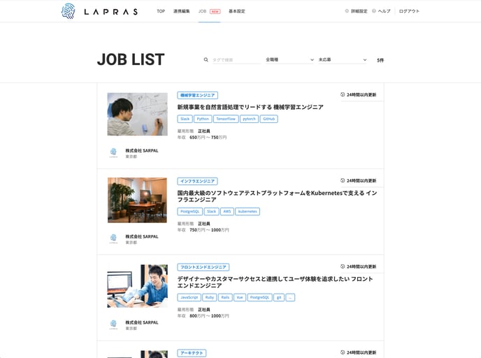
Task: Click the help icon beside ヘルプ
Action: click(x=374, y=11)
